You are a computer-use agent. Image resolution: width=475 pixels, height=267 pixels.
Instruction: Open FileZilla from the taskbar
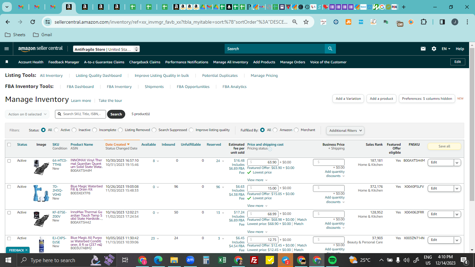point(254,260)
